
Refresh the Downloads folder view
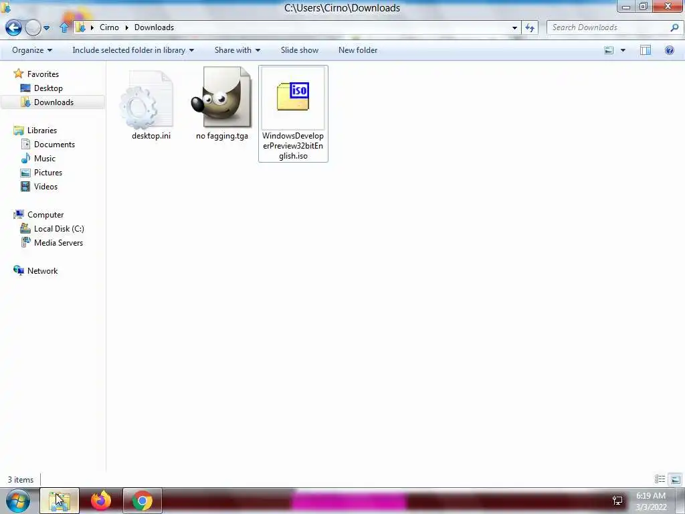pos(530,27)
